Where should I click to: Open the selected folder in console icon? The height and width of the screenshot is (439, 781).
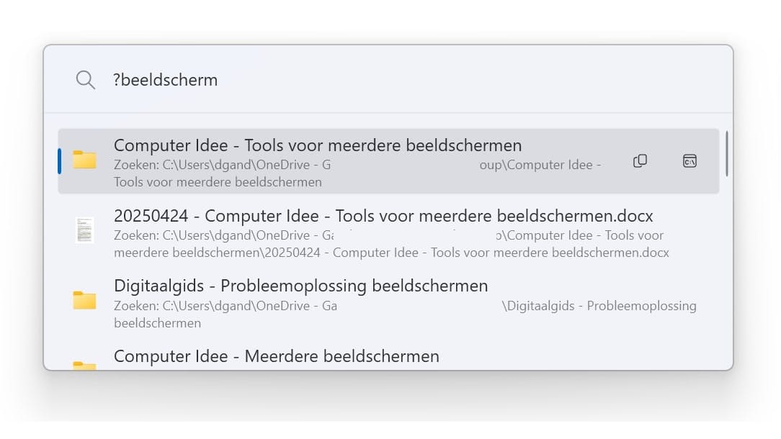[689, 161]
